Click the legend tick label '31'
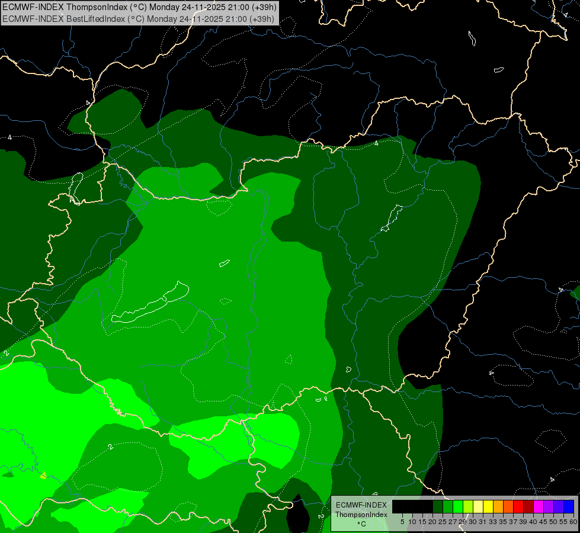The image size is (580, 533). click(x=483, y=522)
